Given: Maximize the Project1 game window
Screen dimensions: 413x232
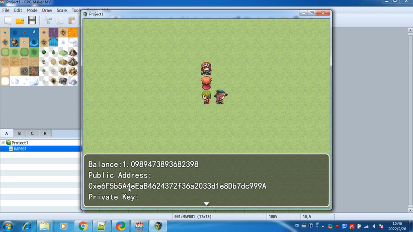Looking at the screenshot, I should pos(311,13).
